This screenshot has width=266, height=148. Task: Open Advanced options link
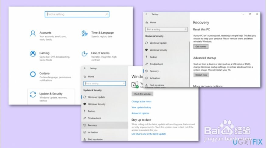point(140,113)
